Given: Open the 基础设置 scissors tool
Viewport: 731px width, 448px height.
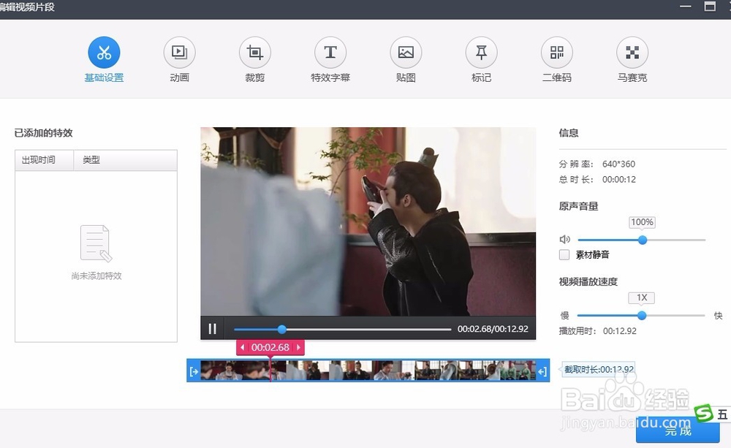Looking at the screenshot, I should coord(104,51).
